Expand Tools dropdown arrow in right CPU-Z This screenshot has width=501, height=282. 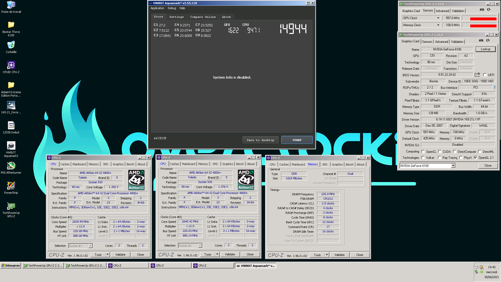(x=326, y=255)
